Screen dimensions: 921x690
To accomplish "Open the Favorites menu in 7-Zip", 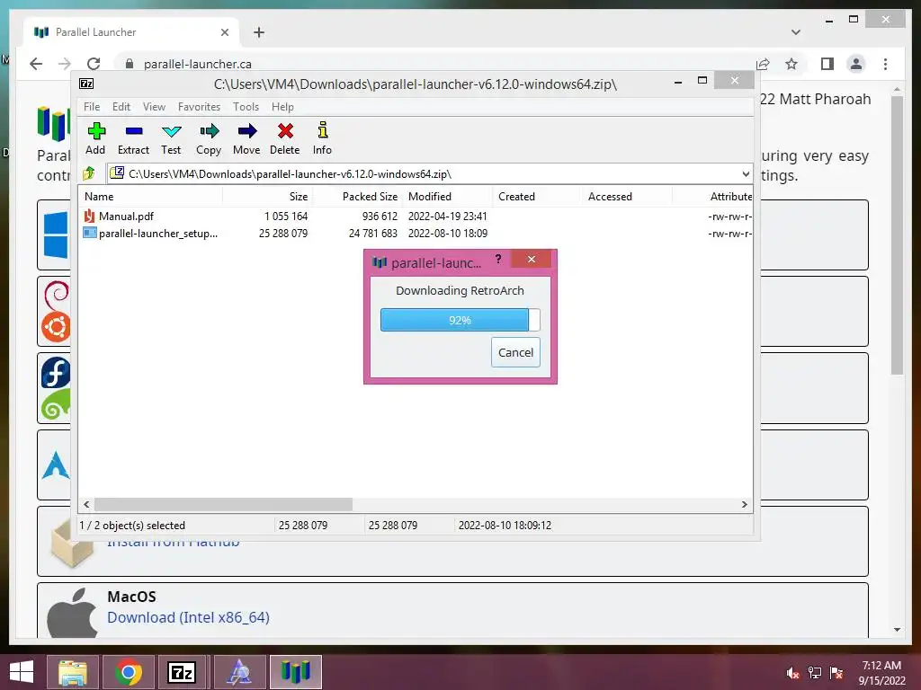I will pos(199,107).
